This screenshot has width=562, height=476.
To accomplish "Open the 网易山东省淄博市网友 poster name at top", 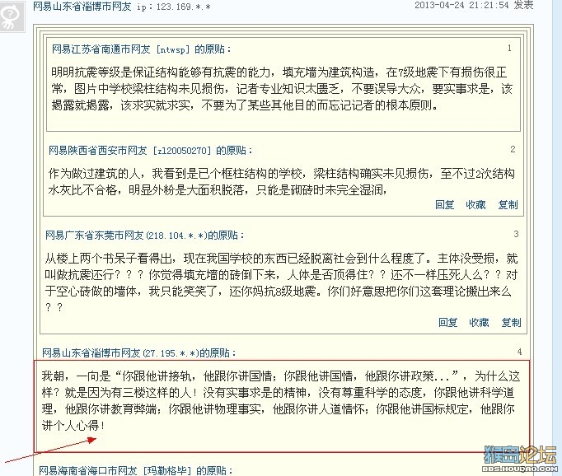I will (82, 6).
